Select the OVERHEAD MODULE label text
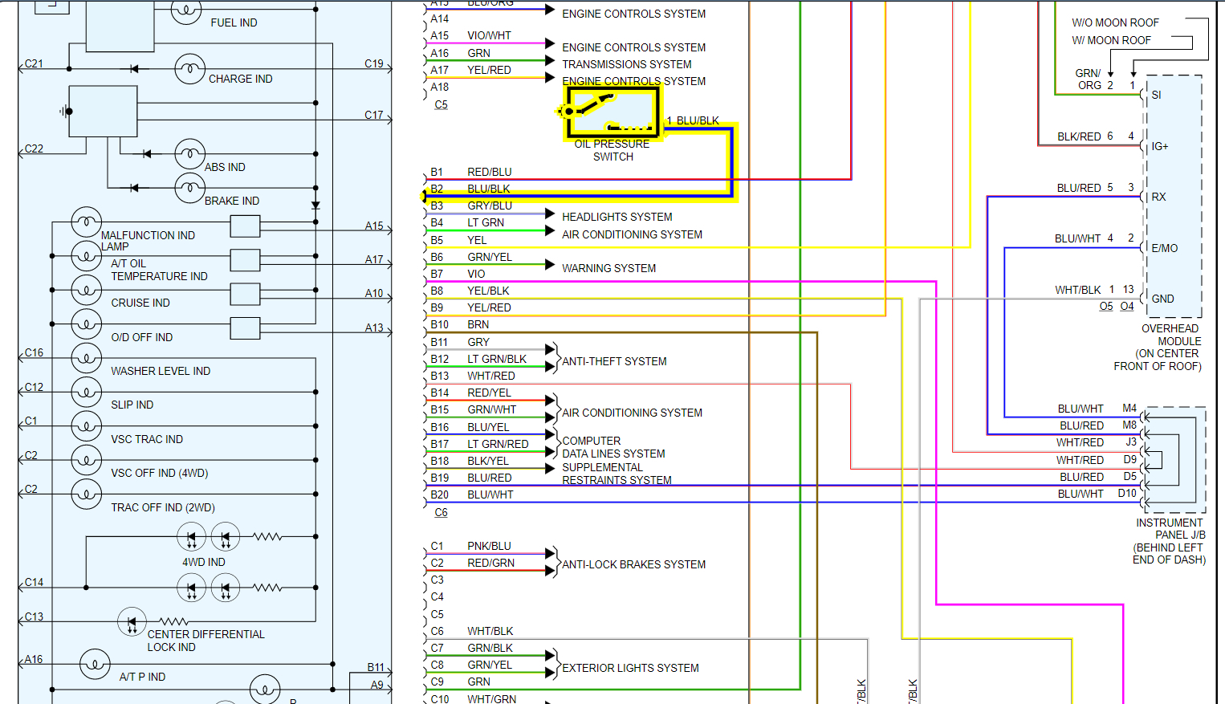This screenshot has width=1225, height=704. (1170, 335)
